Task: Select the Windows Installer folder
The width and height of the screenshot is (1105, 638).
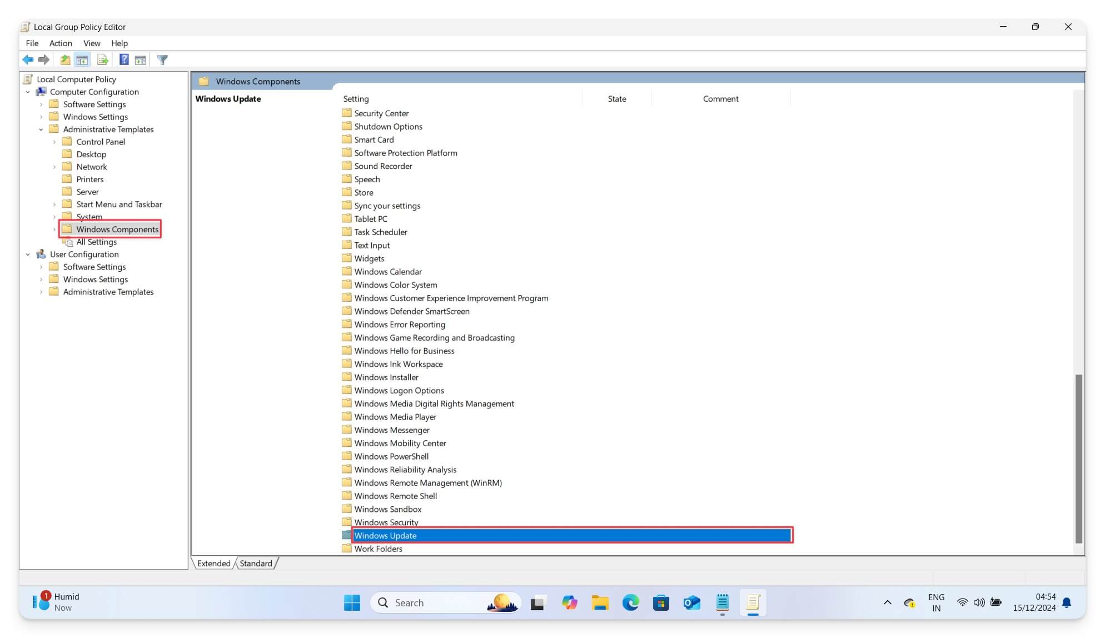Action: point(386,377)
